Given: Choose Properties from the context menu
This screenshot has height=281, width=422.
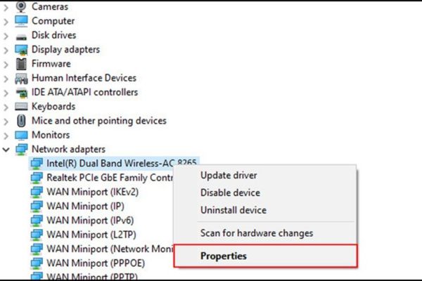Looking at the screenshot, I should [224, 256].
